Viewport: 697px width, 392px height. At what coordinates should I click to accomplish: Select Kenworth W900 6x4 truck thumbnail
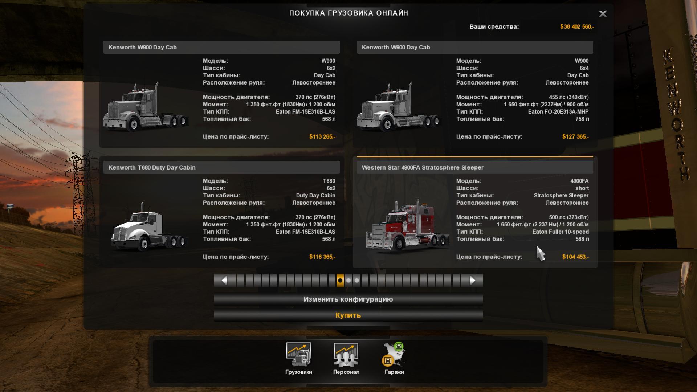399,106
